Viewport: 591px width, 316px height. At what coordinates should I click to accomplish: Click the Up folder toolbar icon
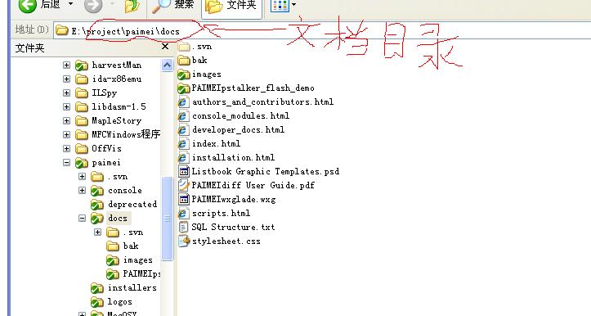pyautogui.click(x=132, y=6)
